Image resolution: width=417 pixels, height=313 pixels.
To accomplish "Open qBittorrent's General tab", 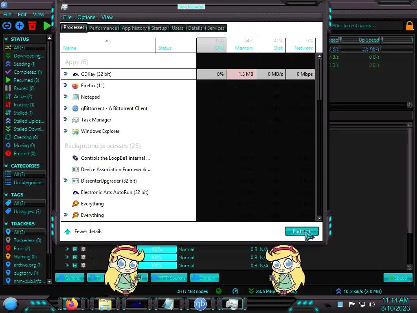I will pos(70,278).
